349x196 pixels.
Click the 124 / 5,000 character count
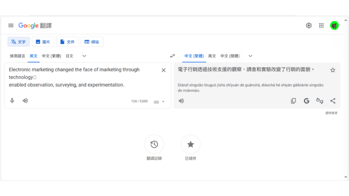click(x=139, y=101)
